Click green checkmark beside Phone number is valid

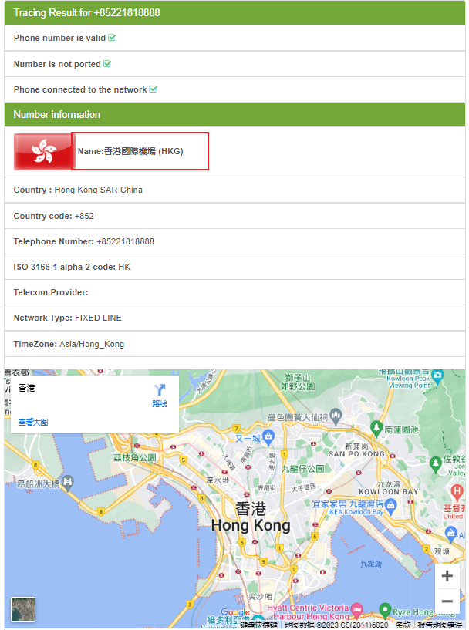click(x=113, y=38)
